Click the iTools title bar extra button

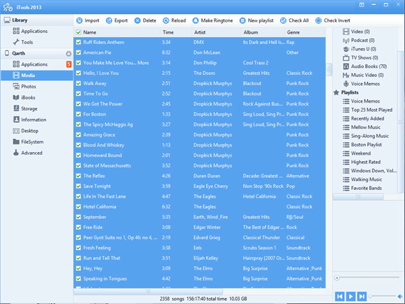coord(362,5)
